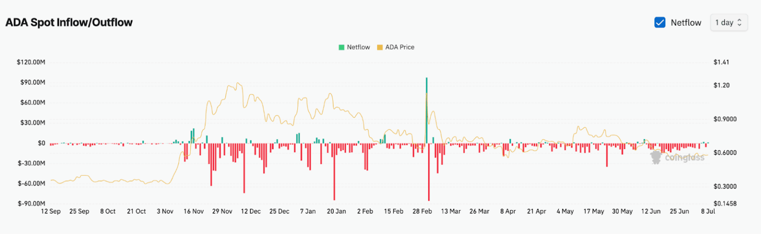Select the 12 Sep date on the timeline

tap(51, 211)
